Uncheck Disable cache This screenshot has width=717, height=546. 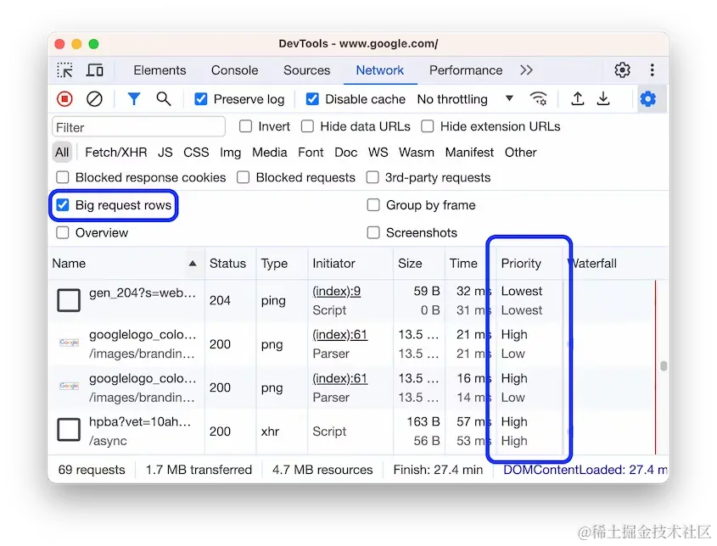[312, 99]
